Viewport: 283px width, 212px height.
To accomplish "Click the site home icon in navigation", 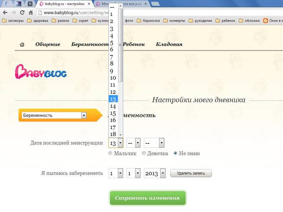I will click(x=22, y=45).
